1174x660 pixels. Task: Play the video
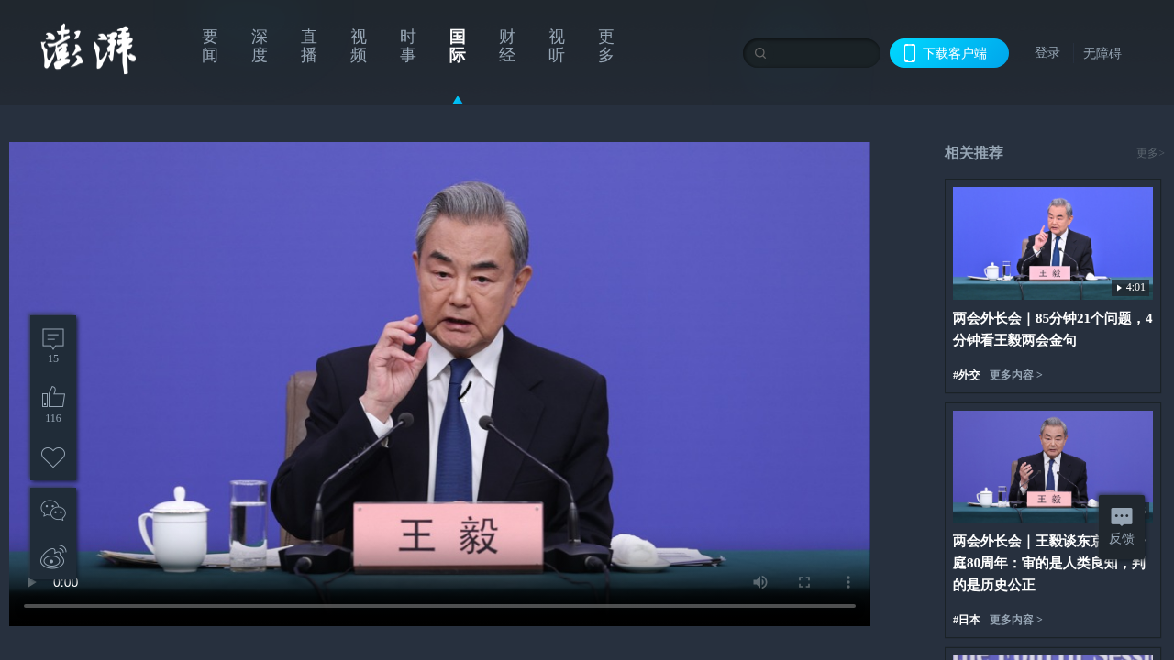(32, 582)
